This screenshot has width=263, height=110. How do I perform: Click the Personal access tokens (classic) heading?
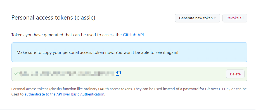[x=53, y=18]
